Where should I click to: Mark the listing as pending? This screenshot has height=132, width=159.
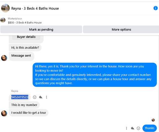point(41,29)
